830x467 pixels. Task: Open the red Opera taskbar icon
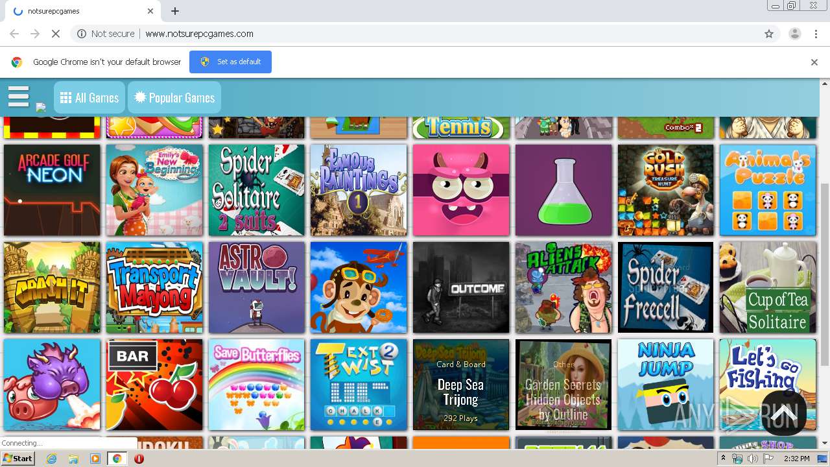tap(139, 459)
